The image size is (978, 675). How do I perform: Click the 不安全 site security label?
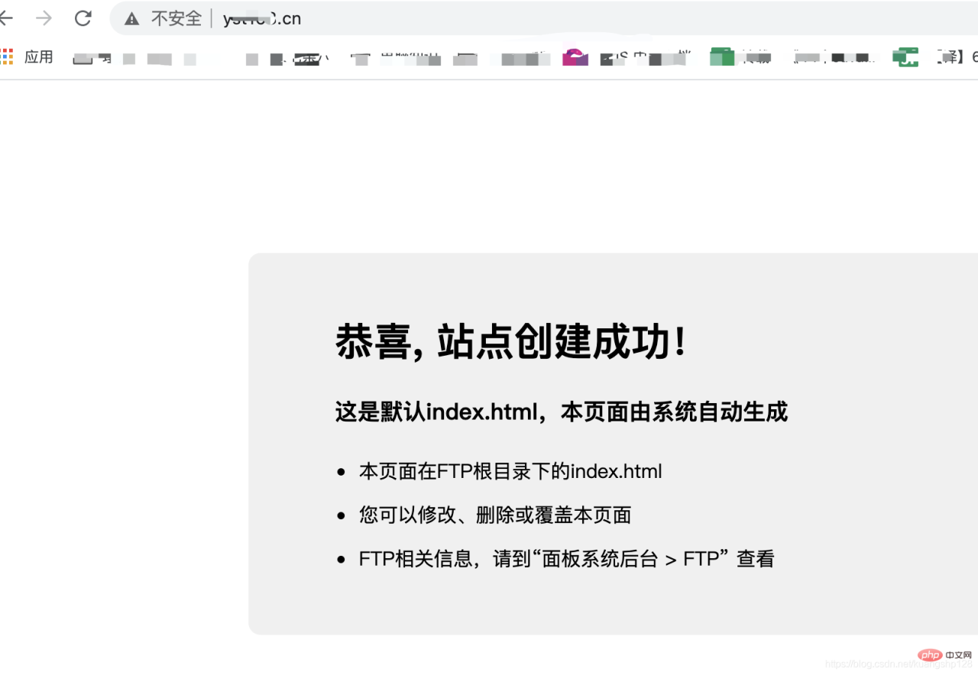pyautogui.click(x=177, y=18)
